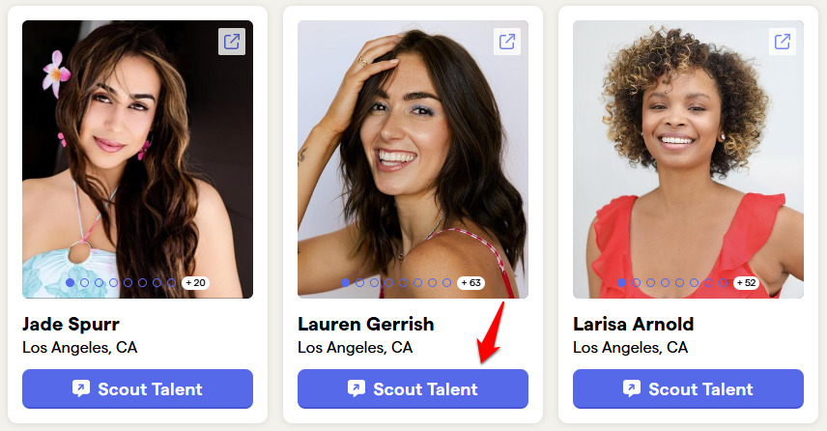Open Lauren Gerrish's external link icon

[507, 42]
